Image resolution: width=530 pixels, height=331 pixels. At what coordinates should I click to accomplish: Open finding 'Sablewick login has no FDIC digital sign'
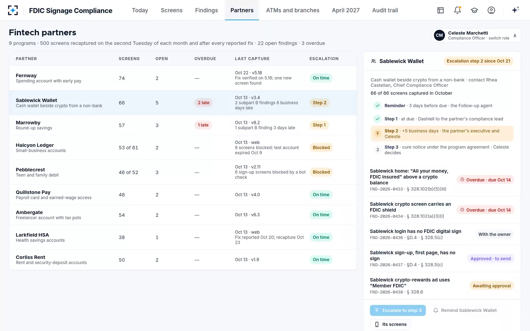[x=442, y=234]
